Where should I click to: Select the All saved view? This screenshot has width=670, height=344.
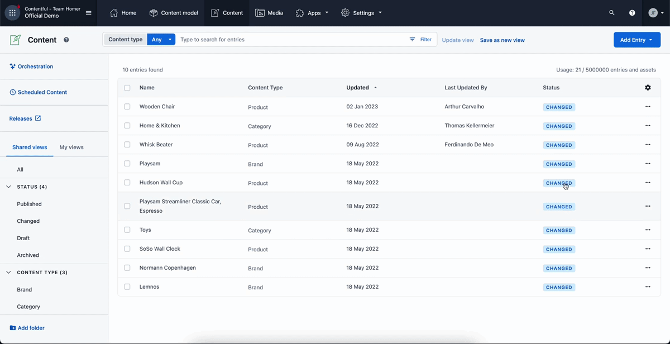click(x=20, y=169)
